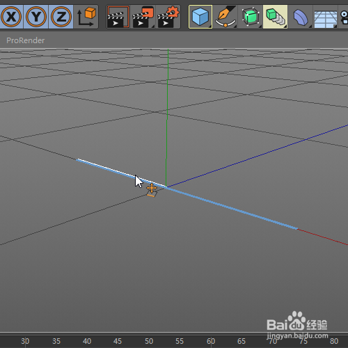The image size is (348, 348).
Task: Jump timeline to frame 60
Action: pyautogui.click(x=211, y=341)
